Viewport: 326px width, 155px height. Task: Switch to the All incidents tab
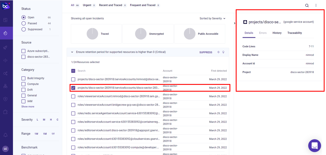(75, 5)
